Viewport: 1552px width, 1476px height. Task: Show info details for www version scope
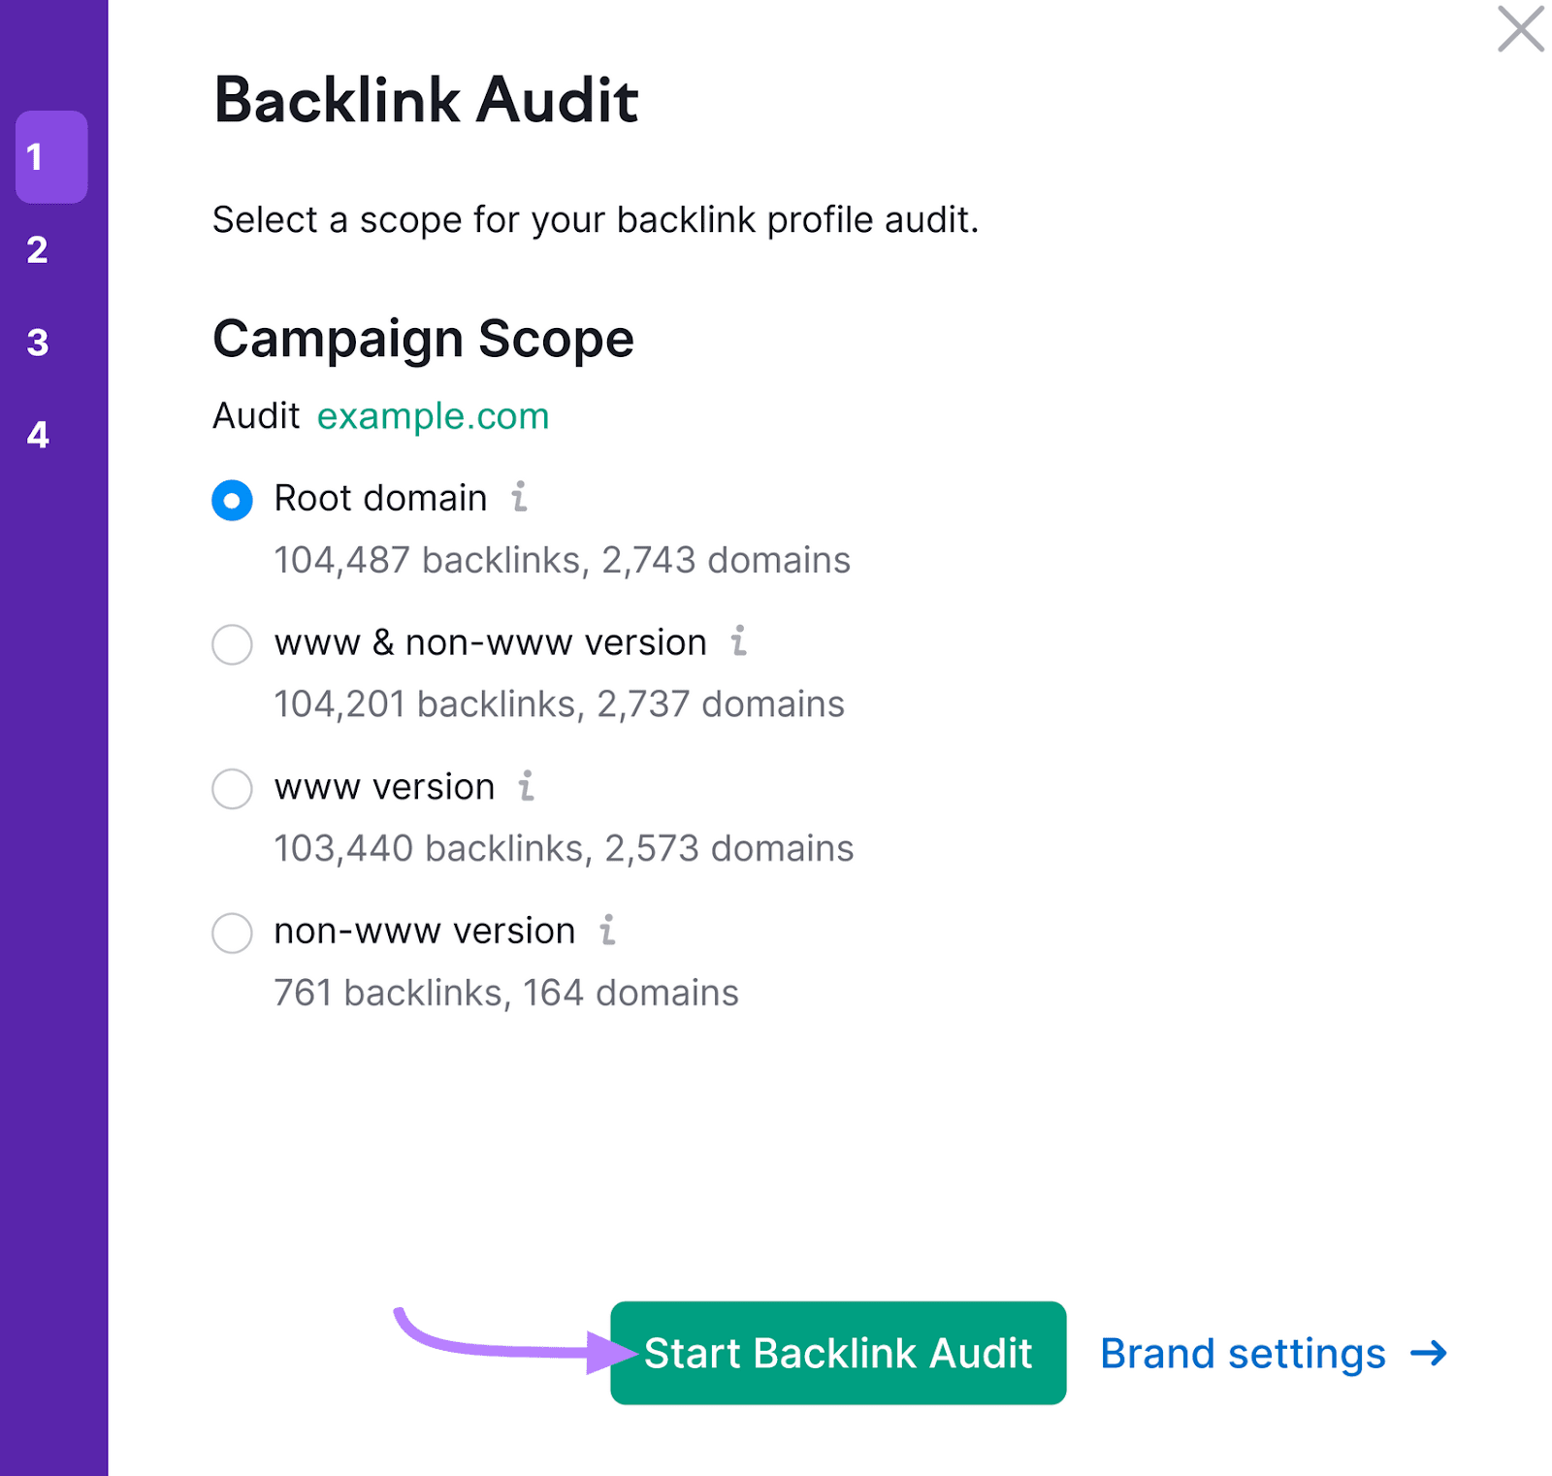click(x=527, y=787)
